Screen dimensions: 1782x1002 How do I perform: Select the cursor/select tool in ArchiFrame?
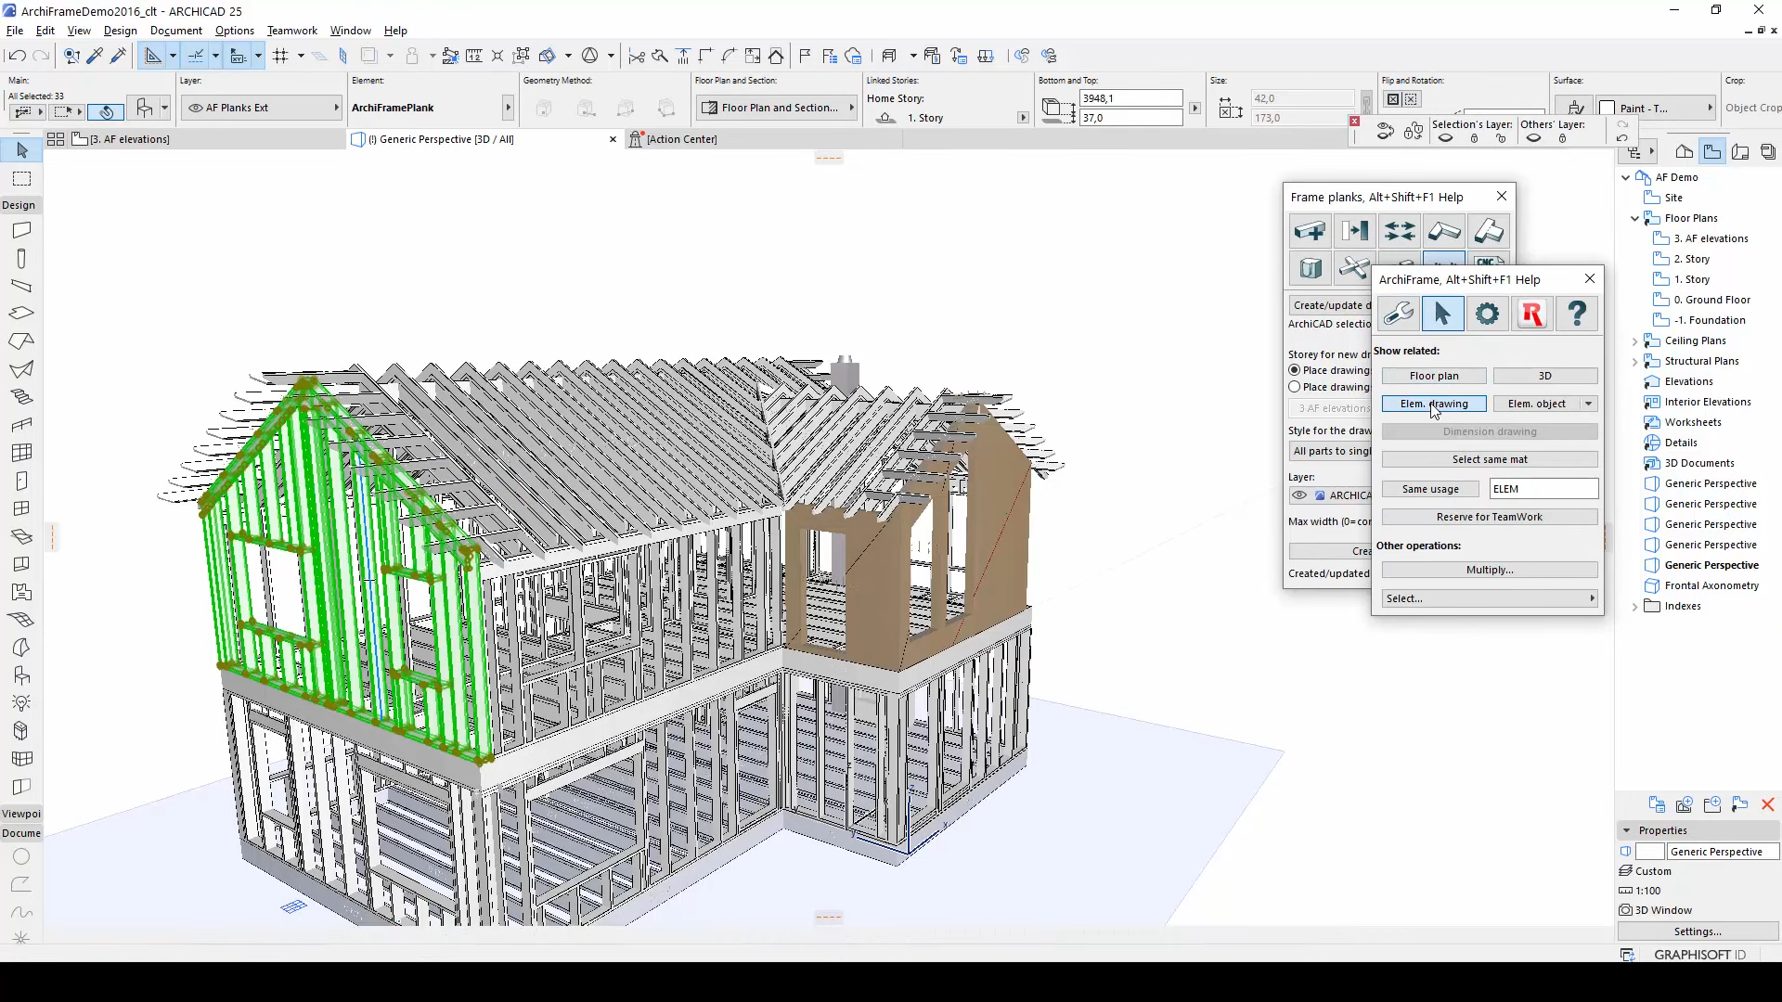[1443, 315]
